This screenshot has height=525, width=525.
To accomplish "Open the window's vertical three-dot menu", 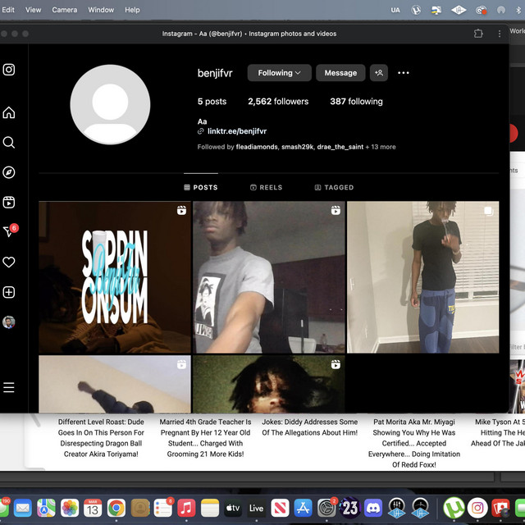I will [500, 34].
